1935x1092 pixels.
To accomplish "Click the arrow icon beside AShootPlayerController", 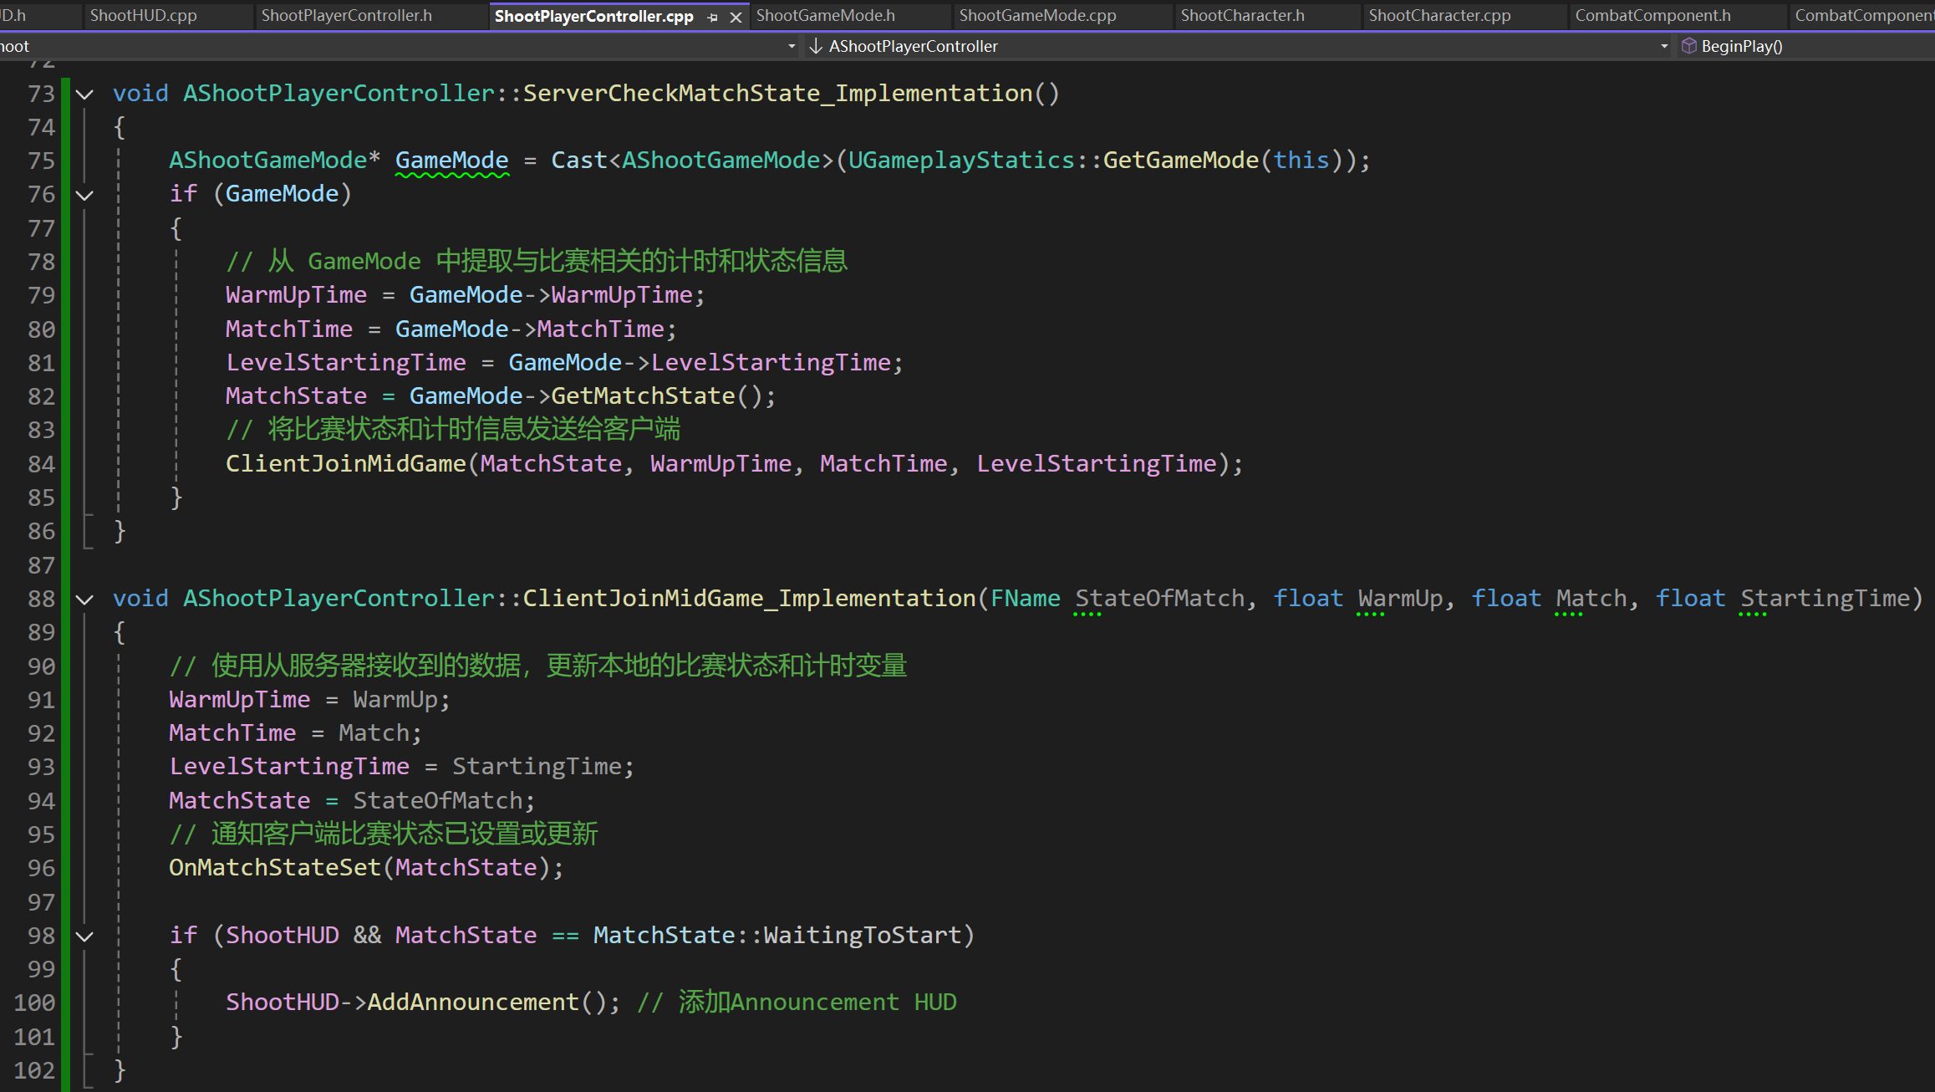I will click(x=816, y=46).
